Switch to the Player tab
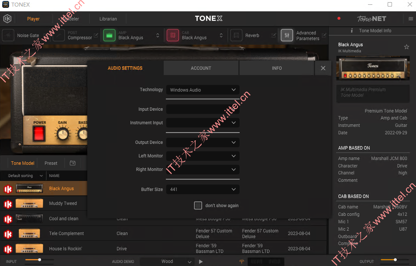The width and height of the screenshot is (416, 266). [33, 19]
